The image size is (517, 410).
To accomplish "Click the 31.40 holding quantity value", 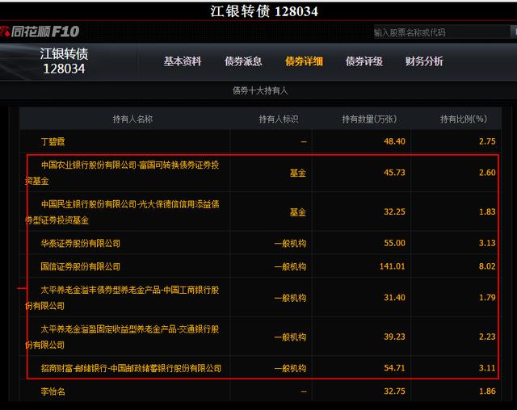I will tap(394, 297).
